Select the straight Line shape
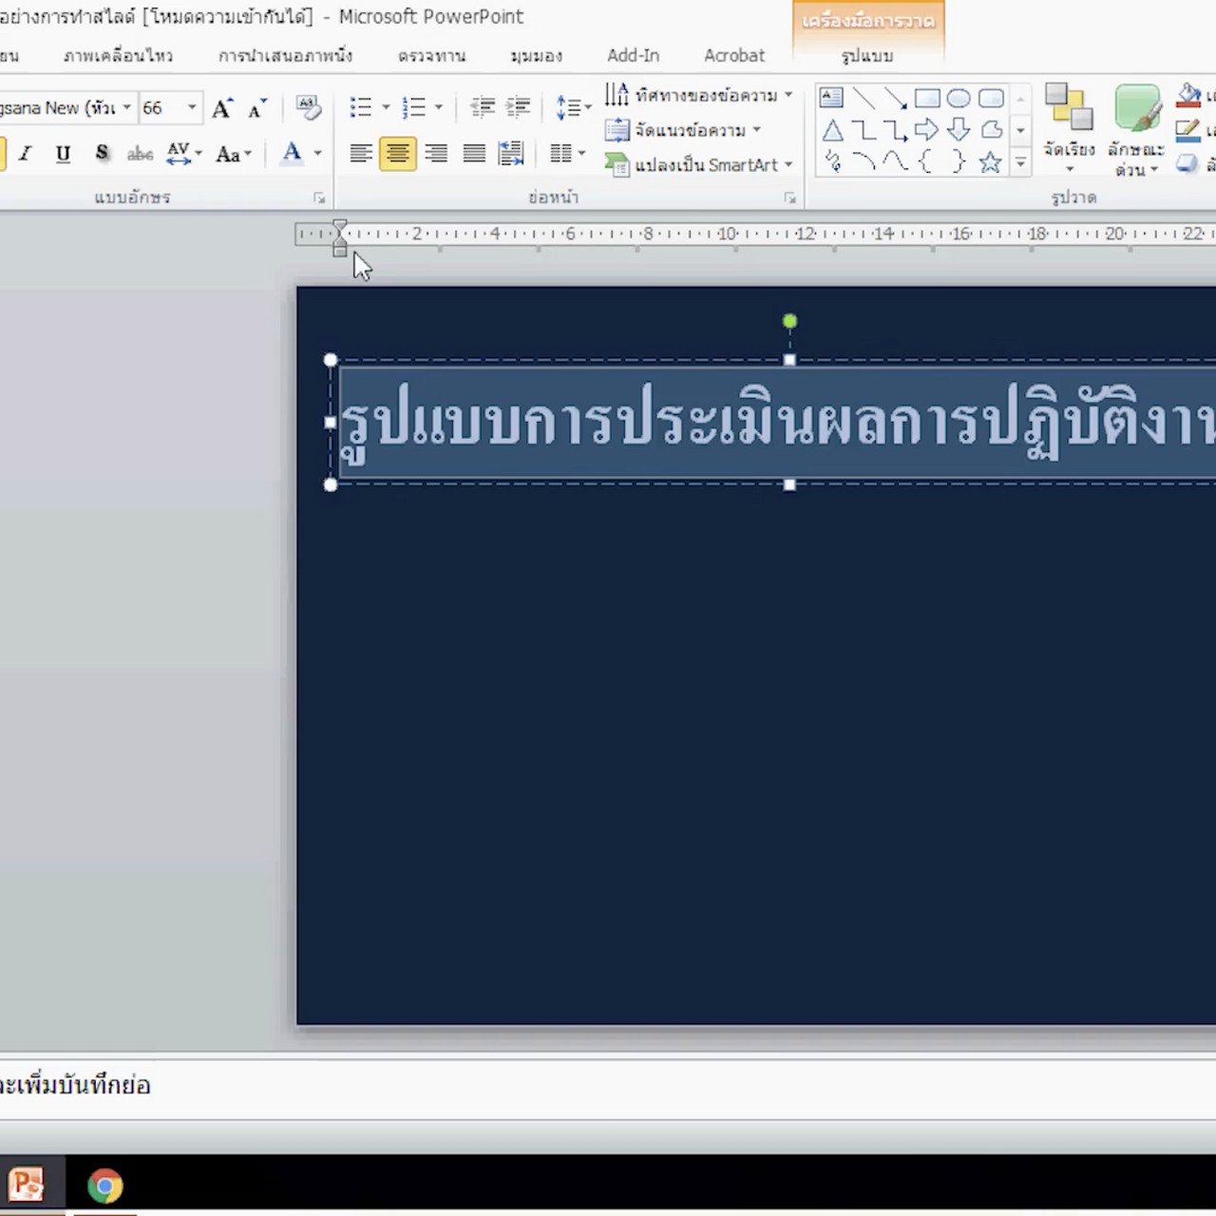This screenshot has height=1216, width=1216. (x=864, y=98)
